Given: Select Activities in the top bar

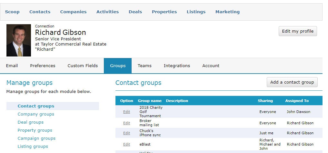Looking at the screenshot, I should tap(107, 12).
